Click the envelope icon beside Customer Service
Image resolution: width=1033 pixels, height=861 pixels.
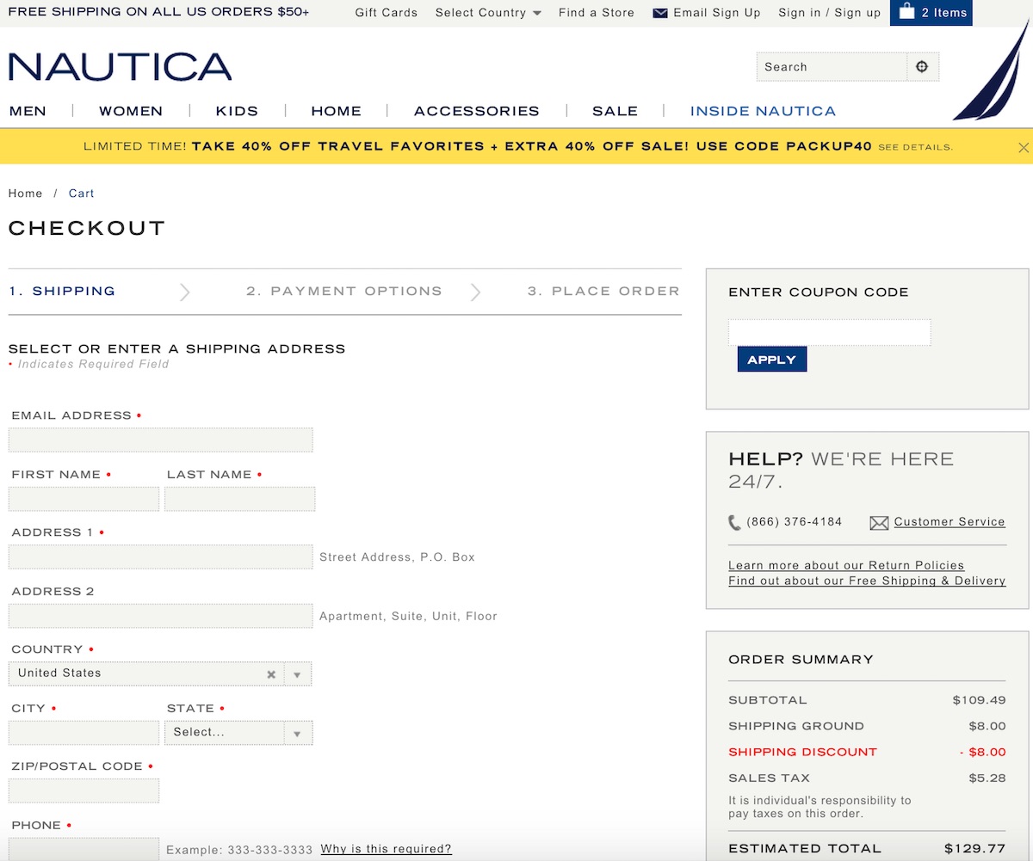pyautogui.click(x=879, y=522)
